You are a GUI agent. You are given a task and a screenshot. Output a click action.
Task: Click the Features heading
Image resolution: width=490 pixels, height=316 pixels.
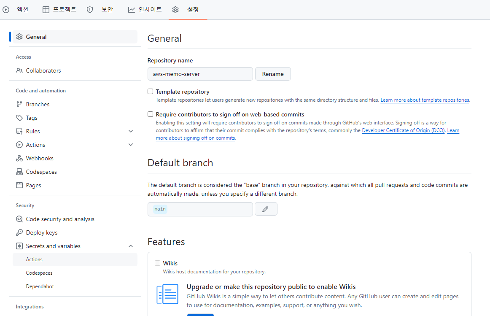tap(166, 242)
